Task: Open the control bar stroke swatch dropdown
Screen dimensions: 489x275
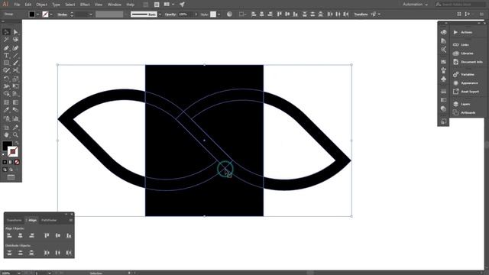Action: click(51, 15)
